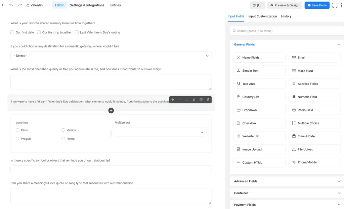This screenshot has height=209, width=344.
Task: Move the highlighted field down using the down arrow
Action: coord(187,100)
